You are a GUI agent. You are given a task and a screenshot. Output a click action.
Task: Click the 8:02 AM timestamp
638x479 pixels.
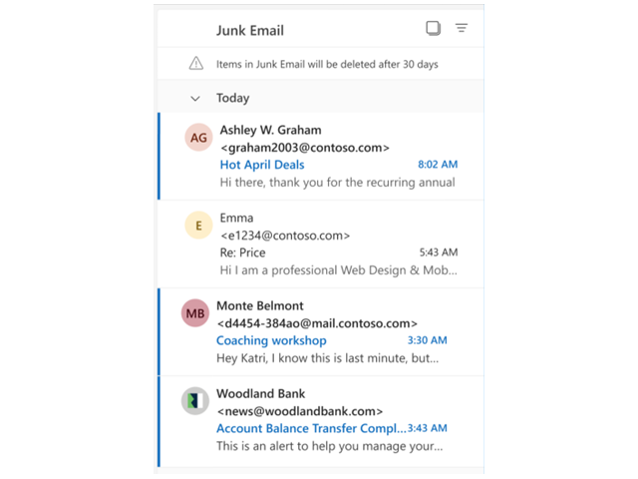[x=438, y=165]
